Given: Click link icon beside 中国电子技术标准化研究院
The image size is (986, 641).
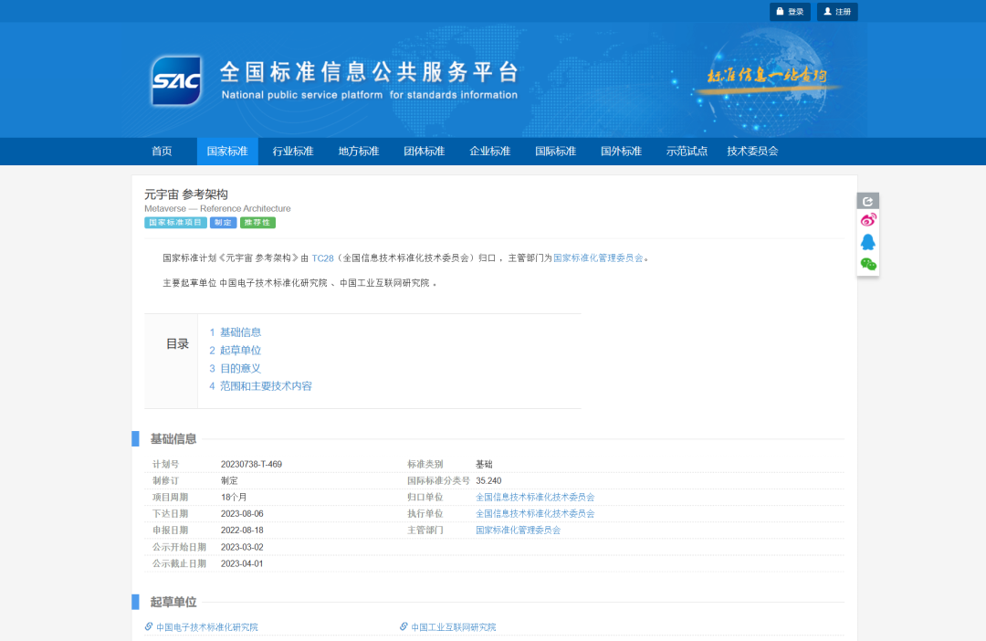Looking at the screenshot, I should pos(149,626).
